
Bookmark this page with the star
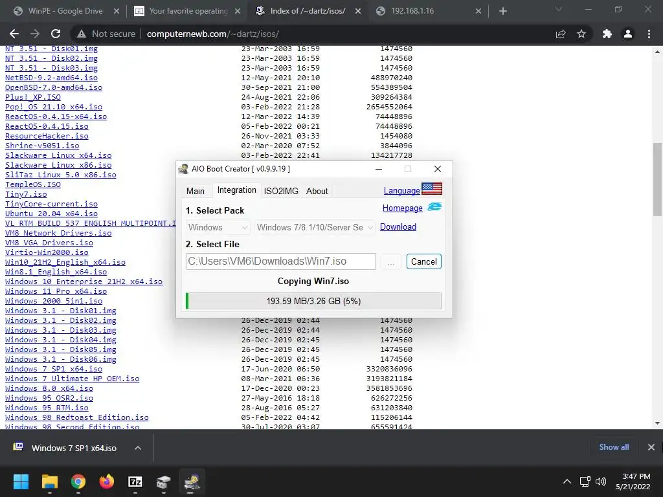(581, 34)
